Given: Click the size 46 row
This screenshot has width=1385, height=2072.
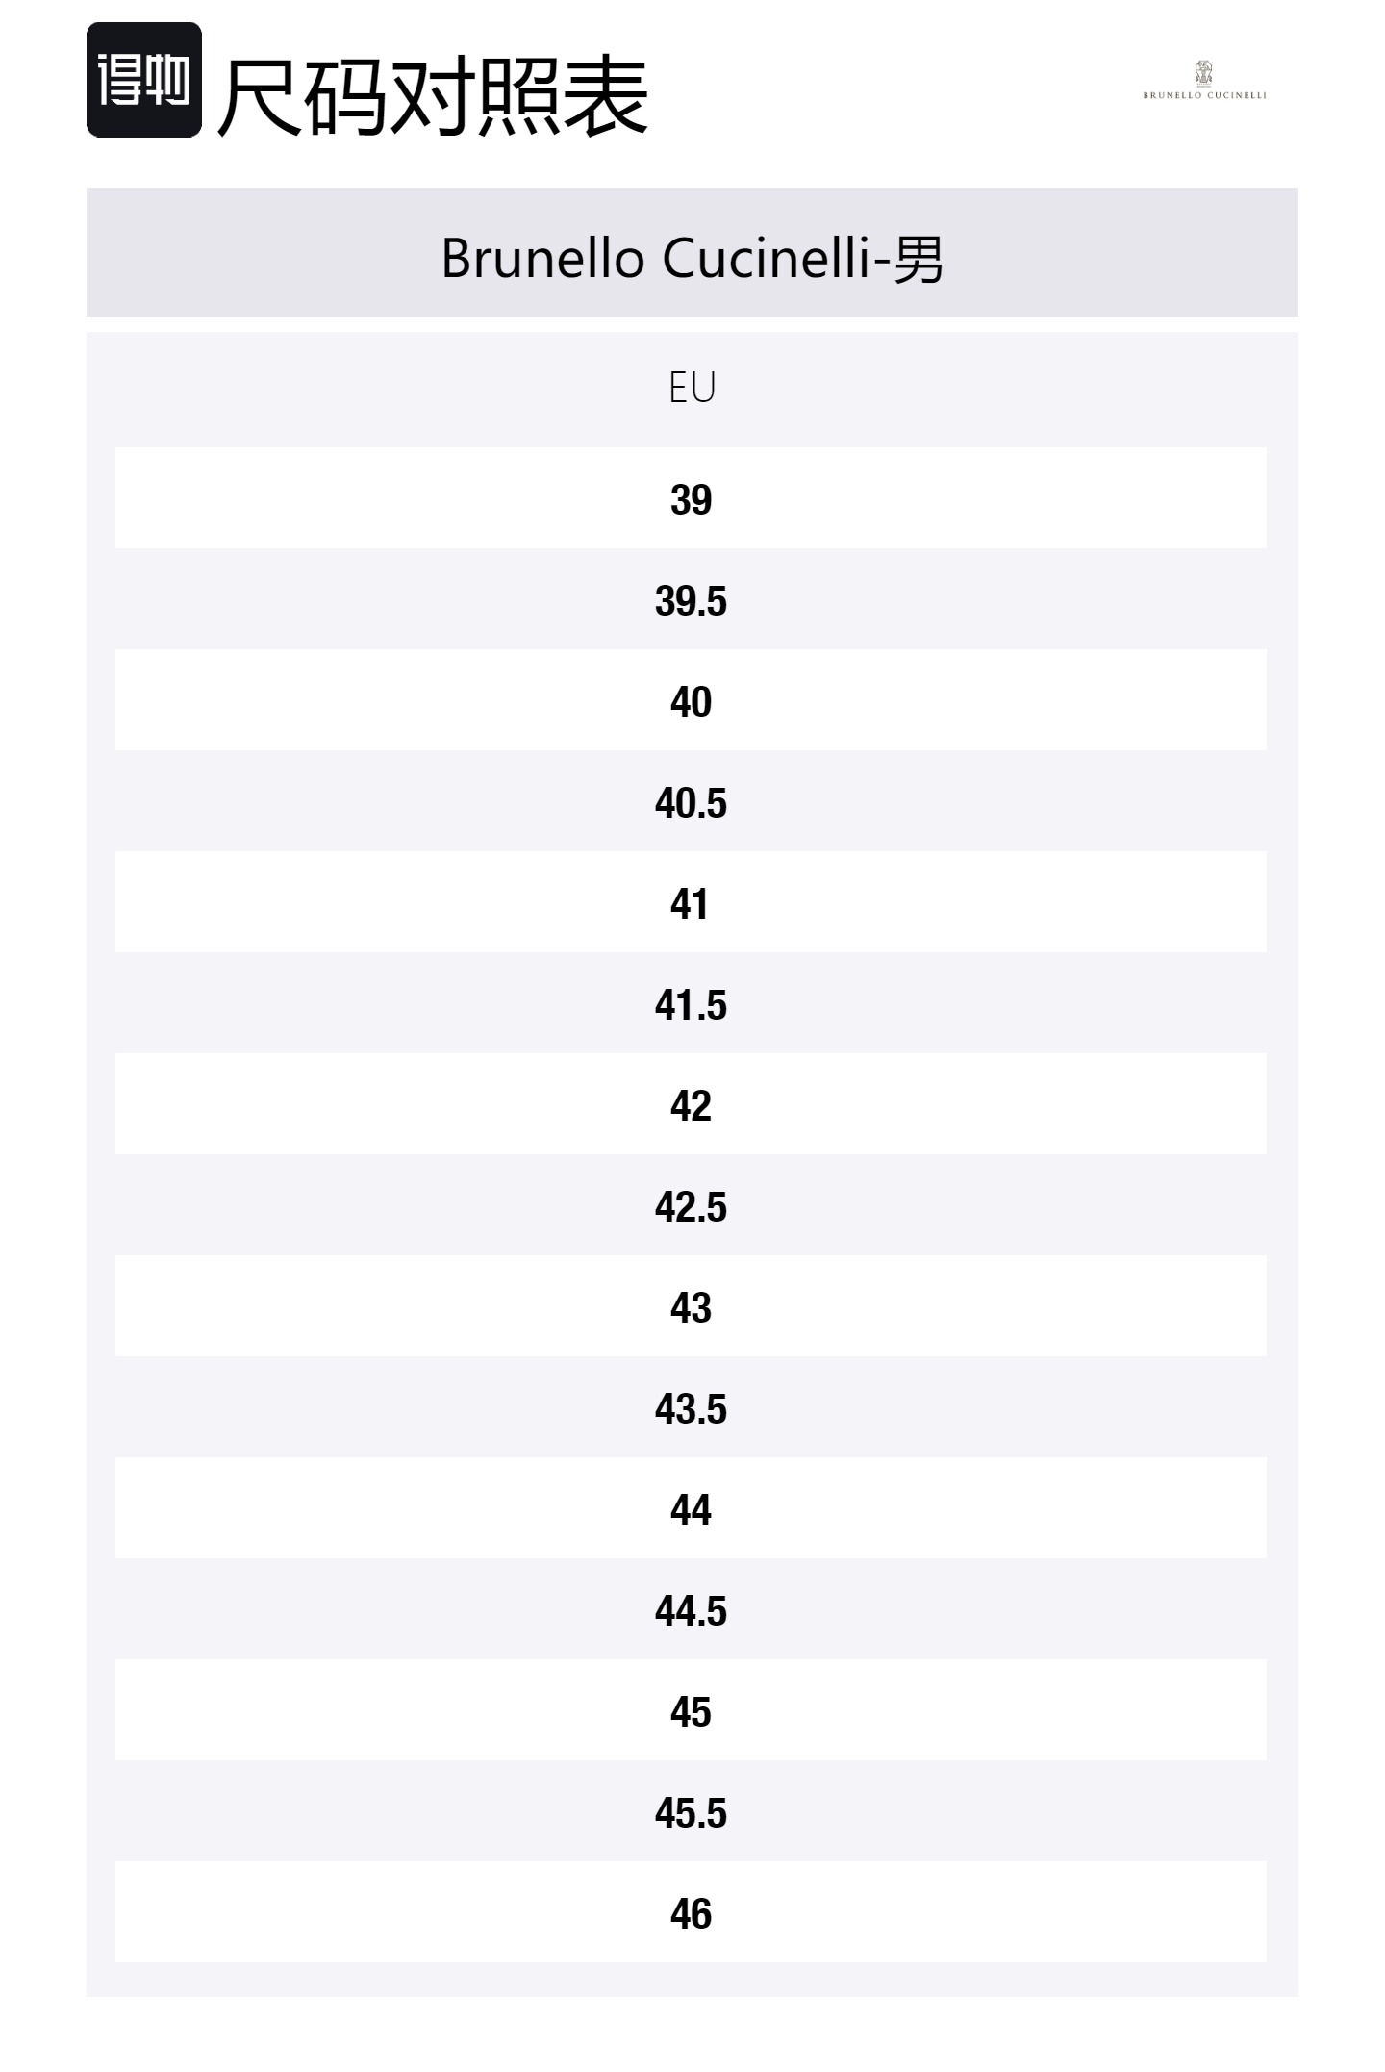Looking at the screenshot, I should point(691,1913).
